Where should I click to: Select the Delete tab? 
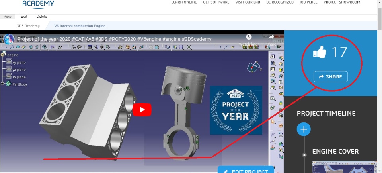42,17
